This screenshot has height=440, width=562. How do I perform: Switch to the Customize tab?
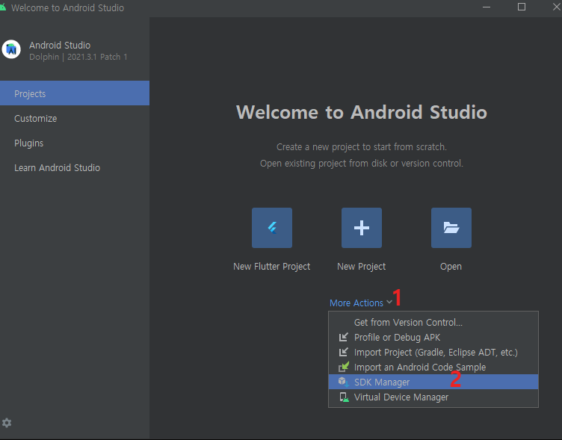coord(75,118)
